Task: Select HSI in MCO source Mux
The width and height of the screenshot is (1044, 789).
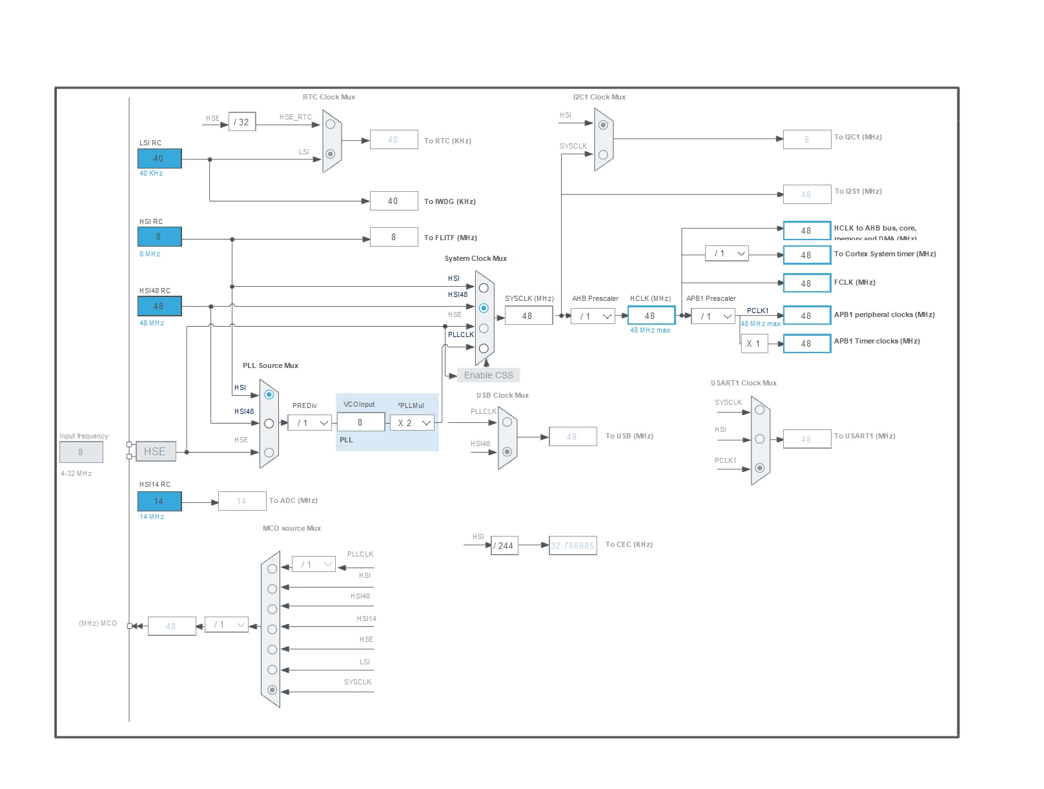Action: (x=272, y=589)
